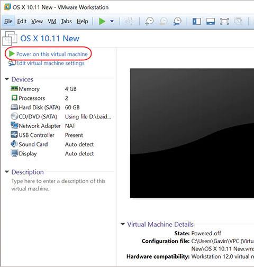
Task: Toggle the library sidebar panel icon
Action: pos(197,22)
